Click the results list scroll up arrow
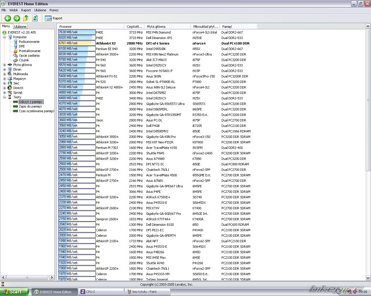Image resolution: width=371 pixels, height=296 pixels. tap(368, 27)
